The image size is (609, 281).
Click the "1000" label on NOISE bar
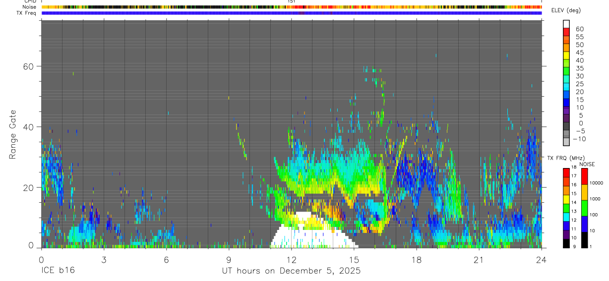[x=594, y=199]
